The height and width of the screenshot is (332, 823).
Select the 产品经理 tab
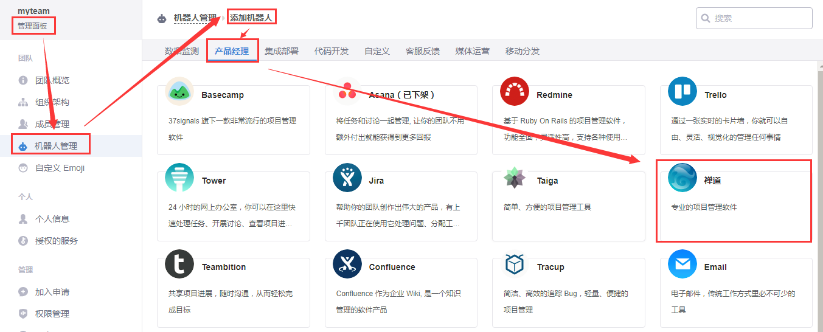(x=232, y=51)
